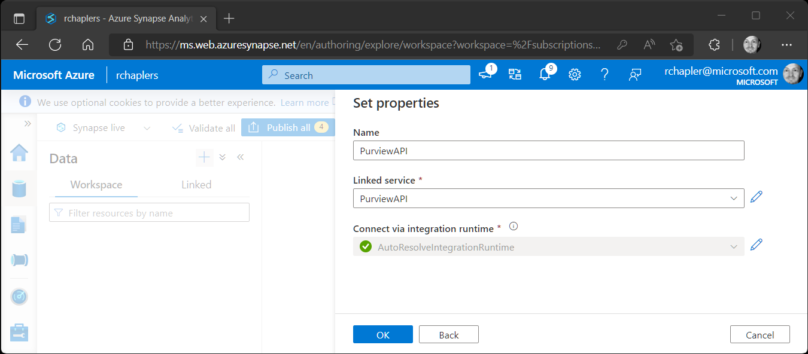
Task: Open the help question mark icon
Action: [605, 74]
